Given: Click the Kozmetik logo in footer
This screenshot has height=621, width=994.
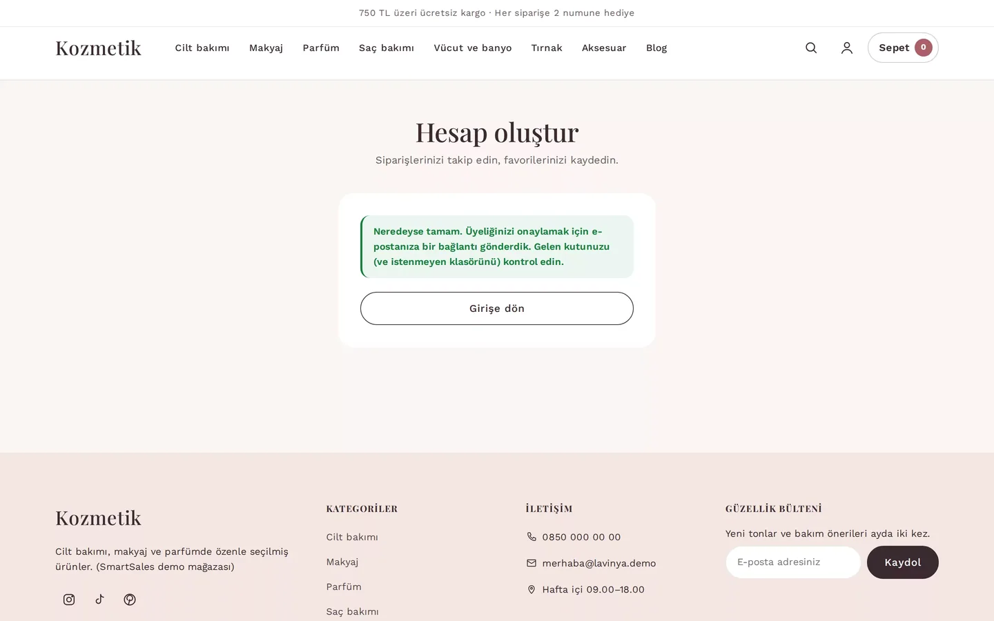Looking at the screenshot, I should (x=98, y=517).
